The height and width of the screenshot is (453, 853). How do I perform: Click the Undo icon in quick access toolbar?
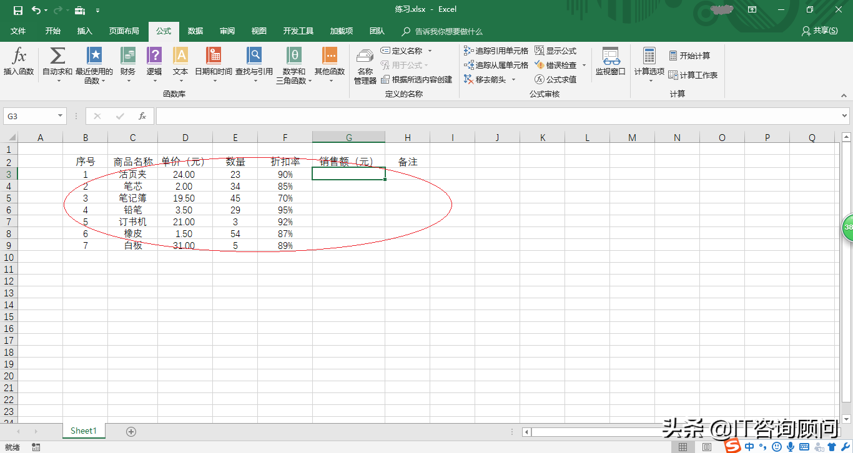[36, 10]
